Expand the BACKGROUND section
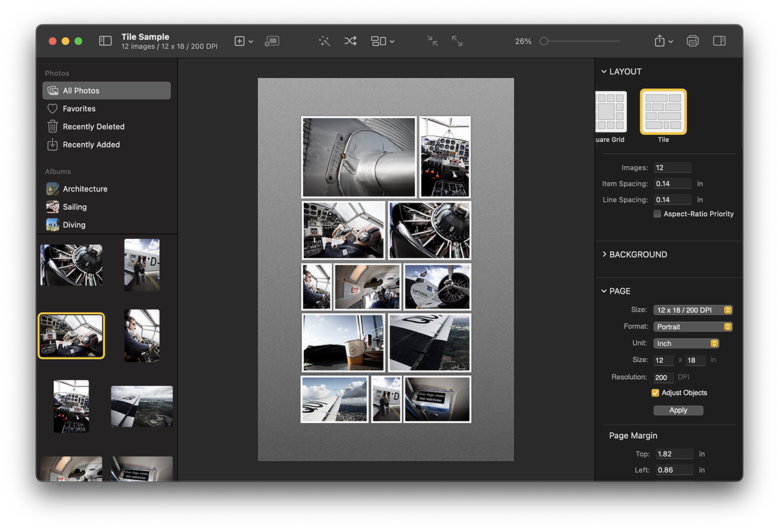779x529 pixels. coord(604,254)
